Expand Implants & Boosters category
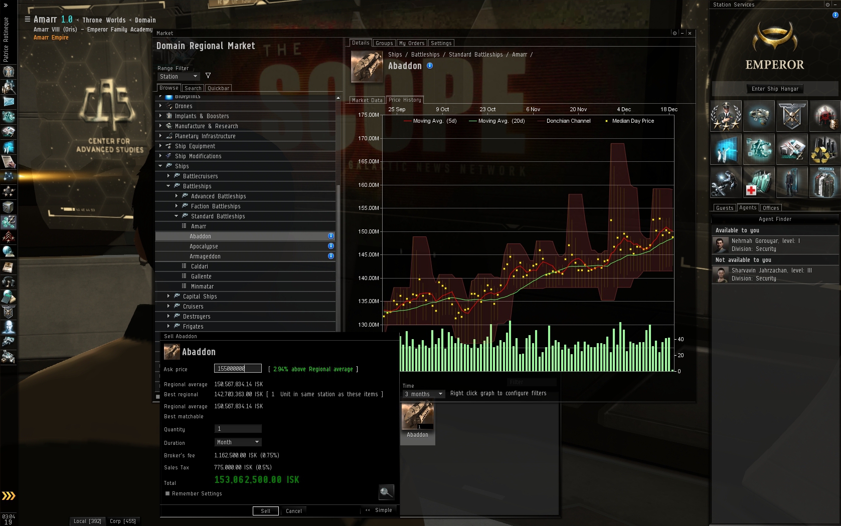The height and width of the screenshot is (526, 841). (x=160, y=116)
